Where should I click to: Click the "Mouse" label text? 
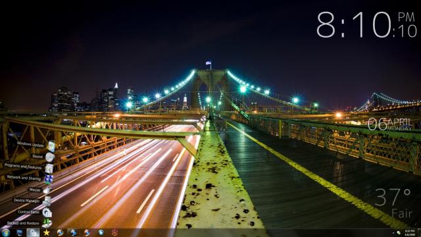point(35,190)
